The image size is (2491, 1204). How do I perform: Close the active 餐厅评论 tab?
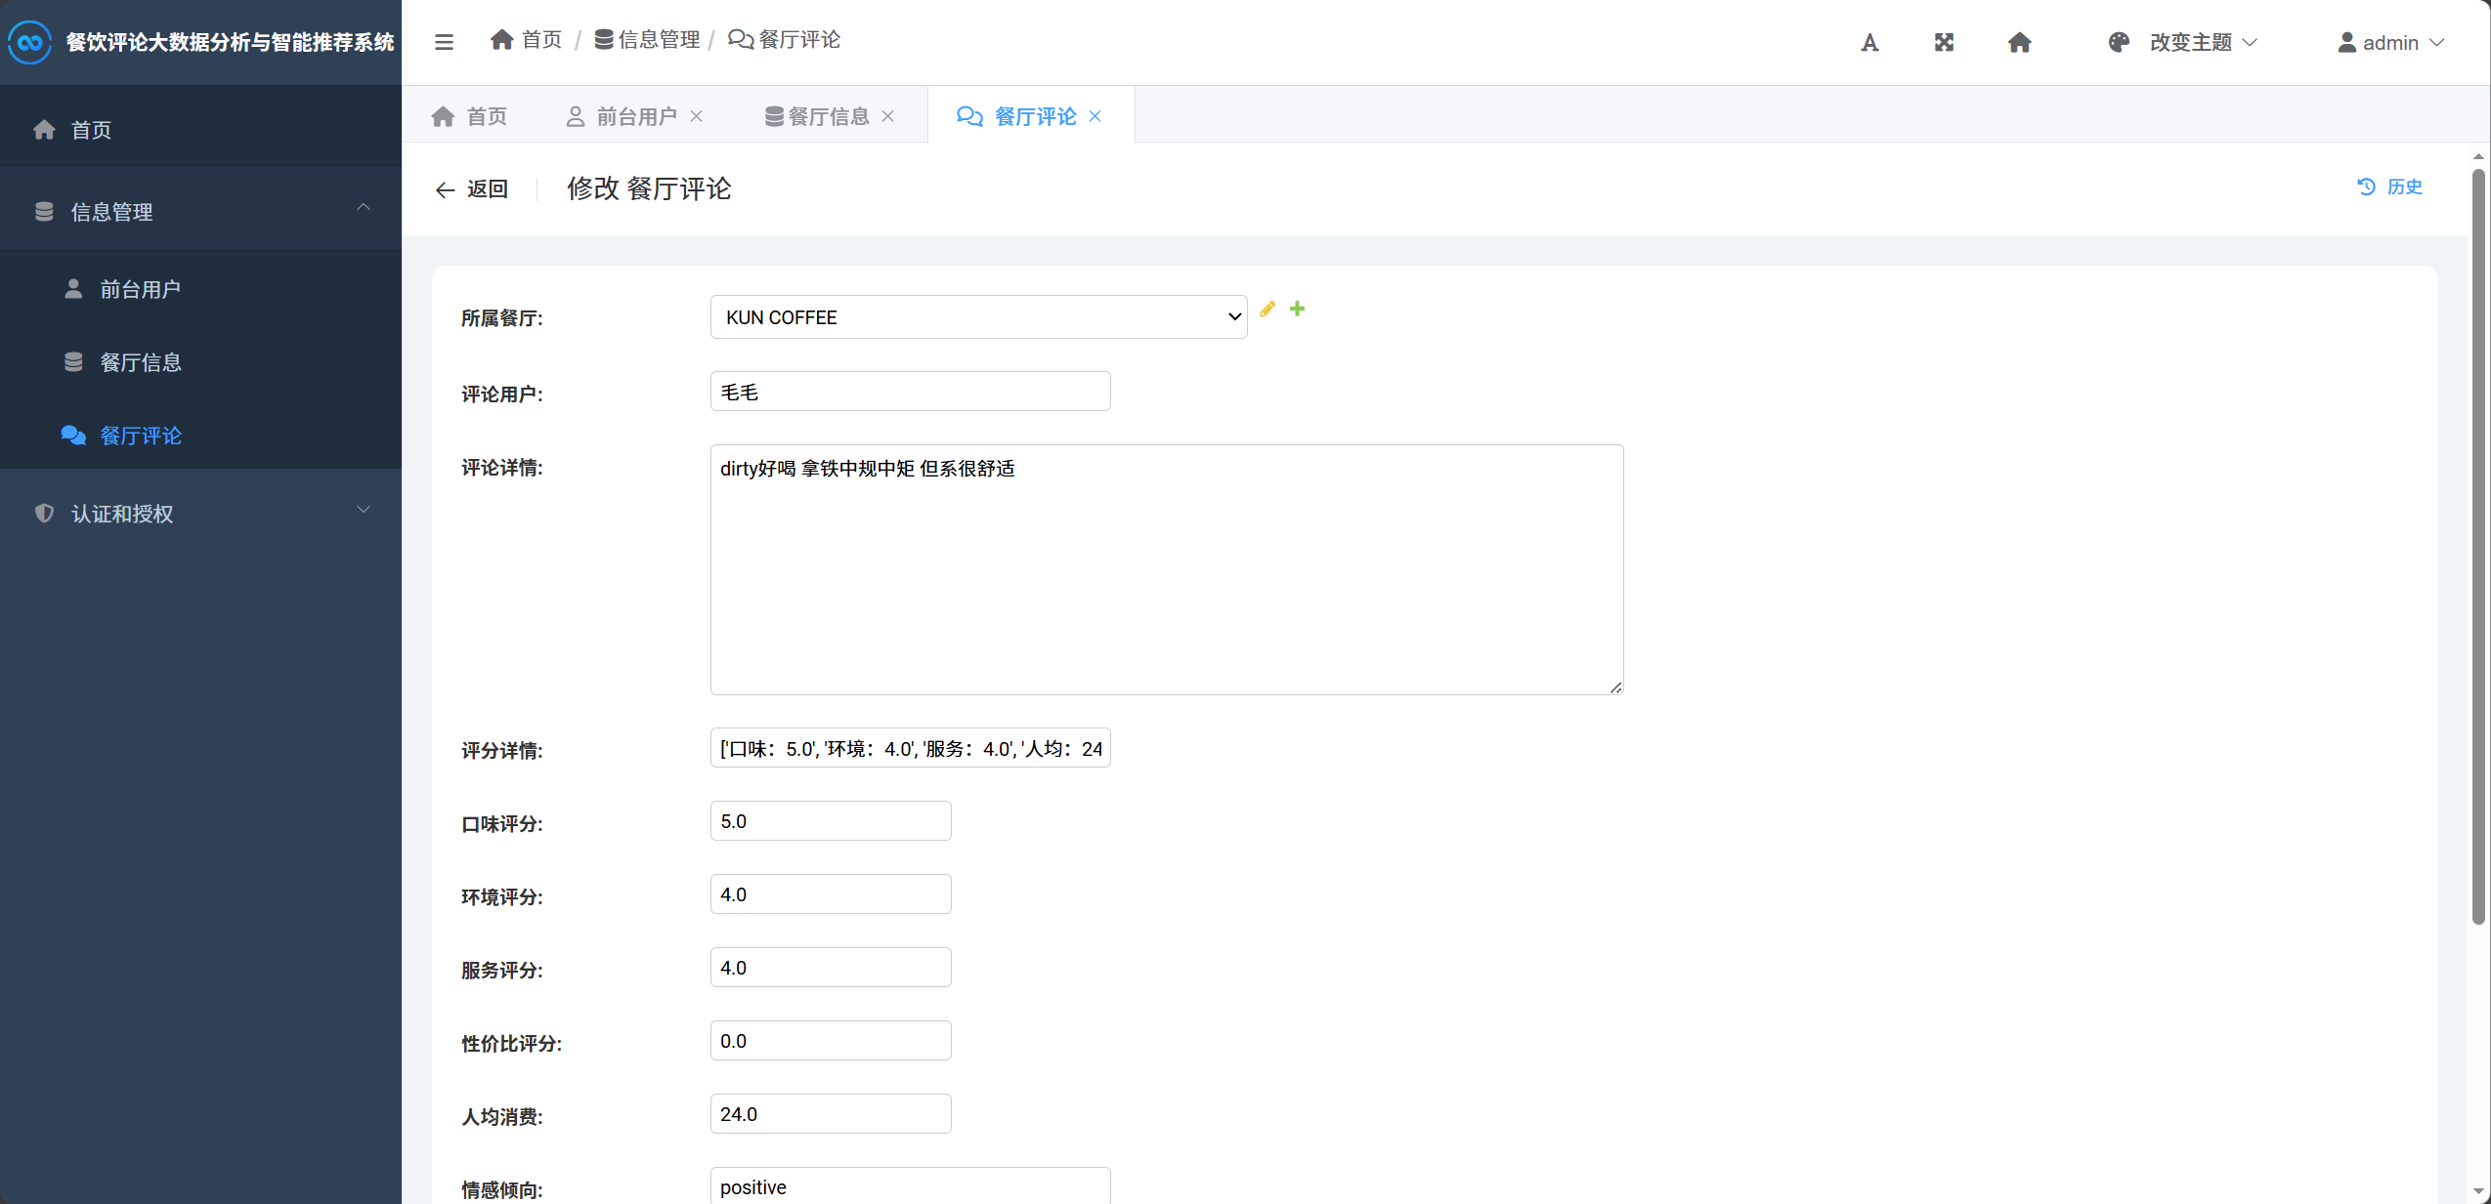click(x=1095, y=116)
